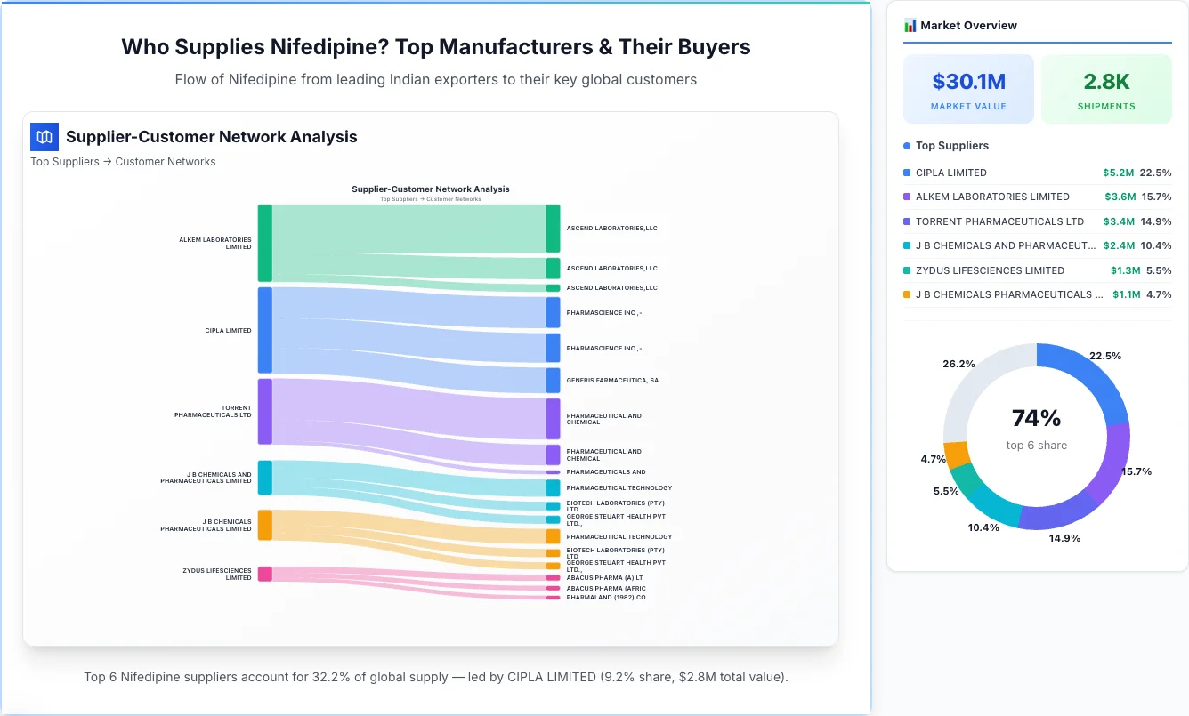Click the teal marker beside ZYDUS LIFESCIENCES LIMITED
This screenshot has height=716, width=1189.
[x=905, y=270]
